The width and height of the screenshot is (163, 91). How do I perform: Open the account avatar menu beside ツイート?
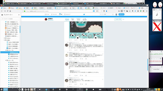[116, 14]
